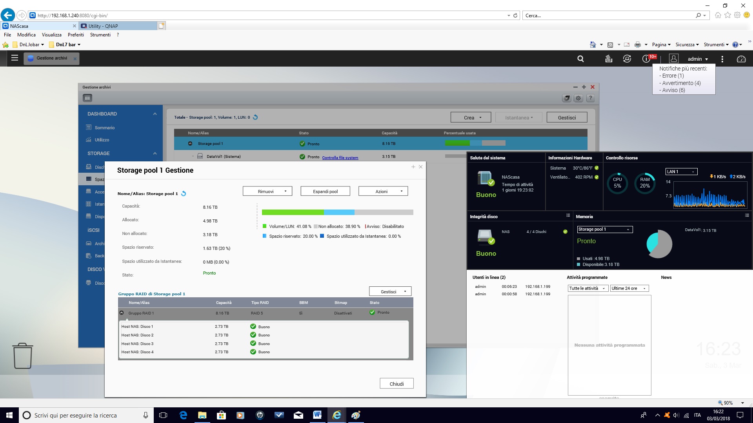
Task: Click the Gestione archivi settings gear icon
Action: click(578, 98)
